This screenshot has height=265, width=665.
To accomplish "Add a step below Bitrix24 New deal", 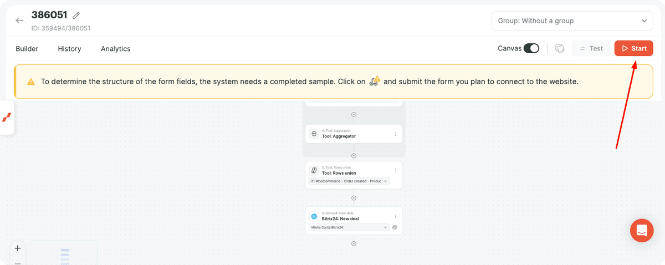I will pos(354,243).
